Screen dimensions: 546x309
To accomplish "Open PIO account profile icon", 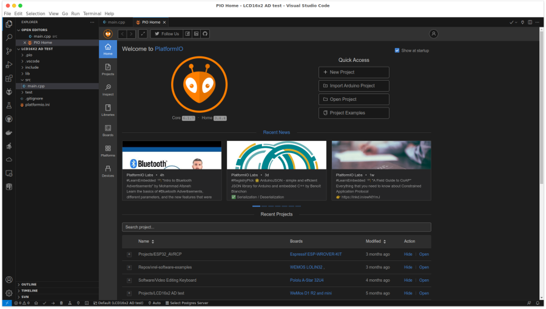I will coord(434,34).
